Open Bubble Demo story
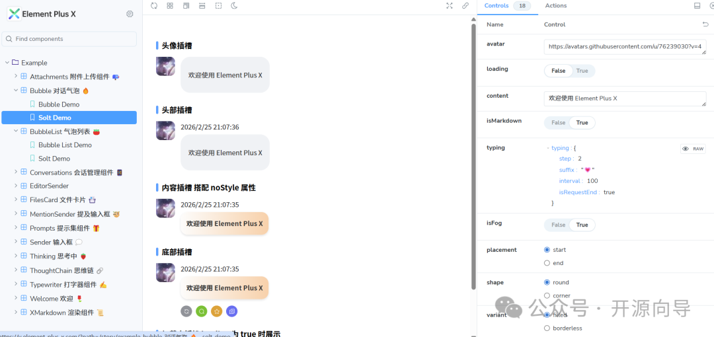Image resolution: width=714 pixels, height=337 pixels. (x=59, y=104)
